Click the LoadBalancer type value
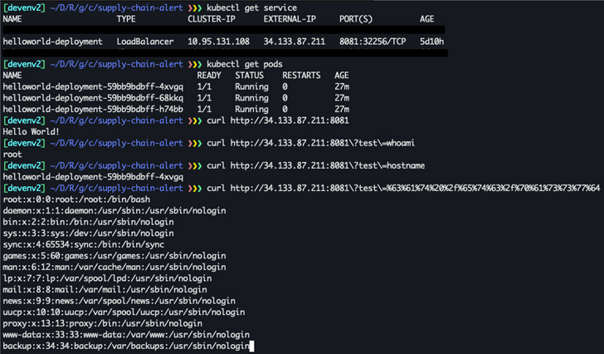Screen dimensions: 604x354 [145, 41]
